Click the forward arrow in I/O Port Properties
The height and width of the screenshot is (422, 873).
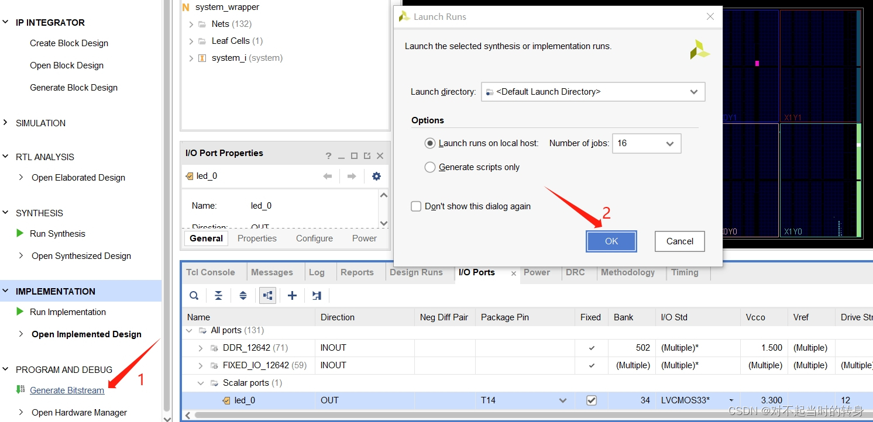click(352, 176)
